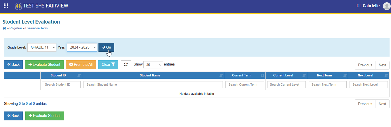Image resolution: width=391 pixels, height=127 pixels.
Task: Click the bottom Next pagination button
Action: (382, 104)
